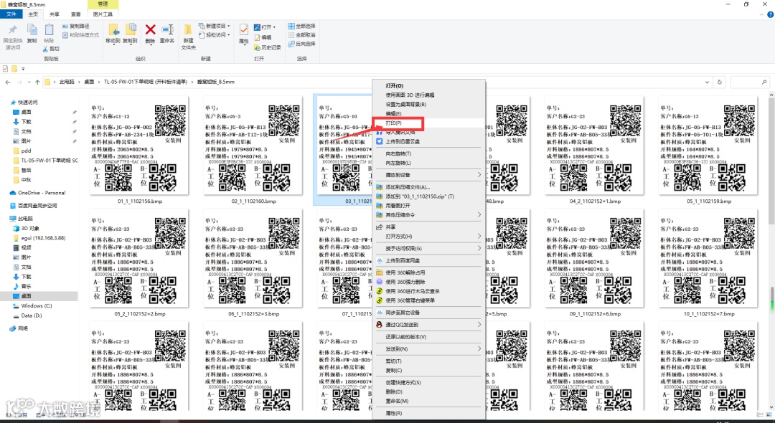This screenshot has height=423, width=775.
Task: Open the address bar history dropdown
Action: pos(707,82)
